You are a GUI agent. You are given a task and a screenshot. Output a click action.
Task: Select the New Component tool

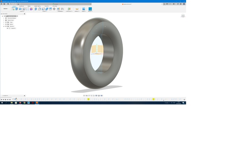(x=58, y=9)
